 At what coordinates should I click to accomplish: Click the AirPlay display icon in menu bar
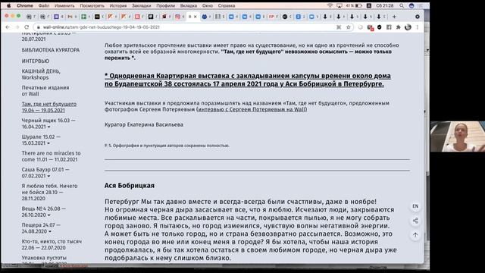click(x=339, y=5)
